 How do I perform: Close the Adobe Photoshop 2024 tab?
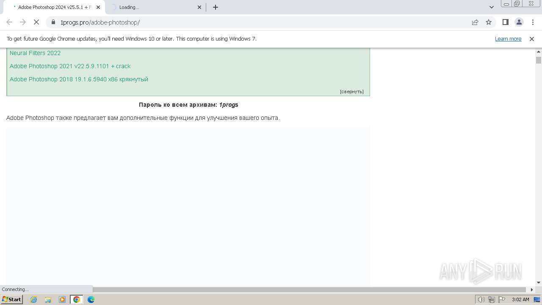(98, 7)
